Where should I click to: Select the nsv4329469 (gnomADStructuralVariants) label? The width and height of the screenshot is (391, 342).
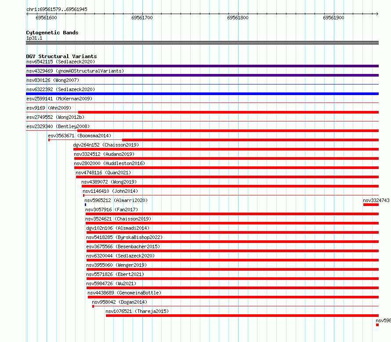point(75,71)
